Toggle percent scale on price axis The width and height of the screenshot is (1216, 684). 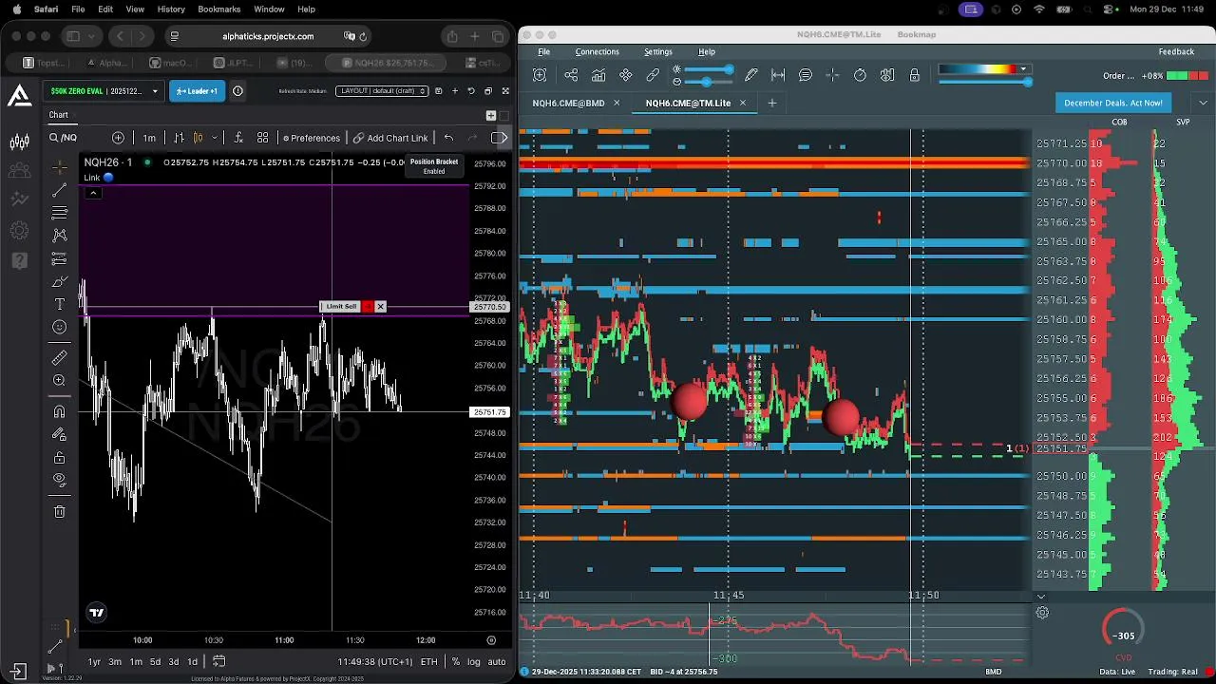[456, 661]
